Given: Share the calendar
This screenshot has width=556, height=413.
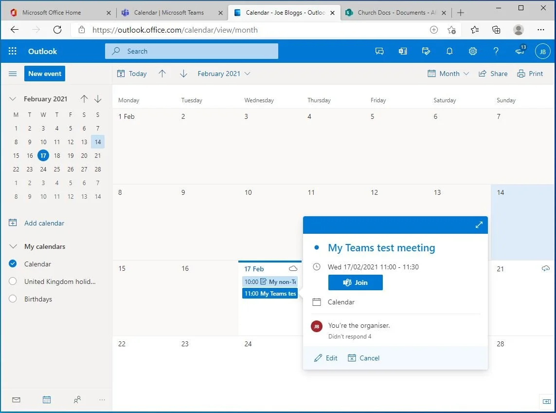Looking at the screenshot, I should (493, 74).
